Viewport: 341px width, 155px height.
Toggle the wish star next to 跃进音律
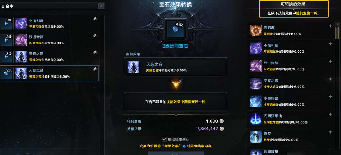[x=330, y=61]
